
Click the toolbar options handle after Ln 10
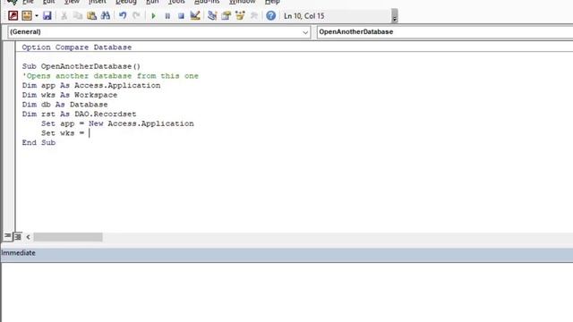tap(394, 16)
